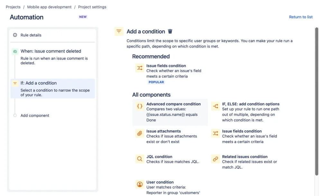The image size is (328, 196).
Task: Click the filter icon next to If: Add a condition
Action: (x=15, y=83)
